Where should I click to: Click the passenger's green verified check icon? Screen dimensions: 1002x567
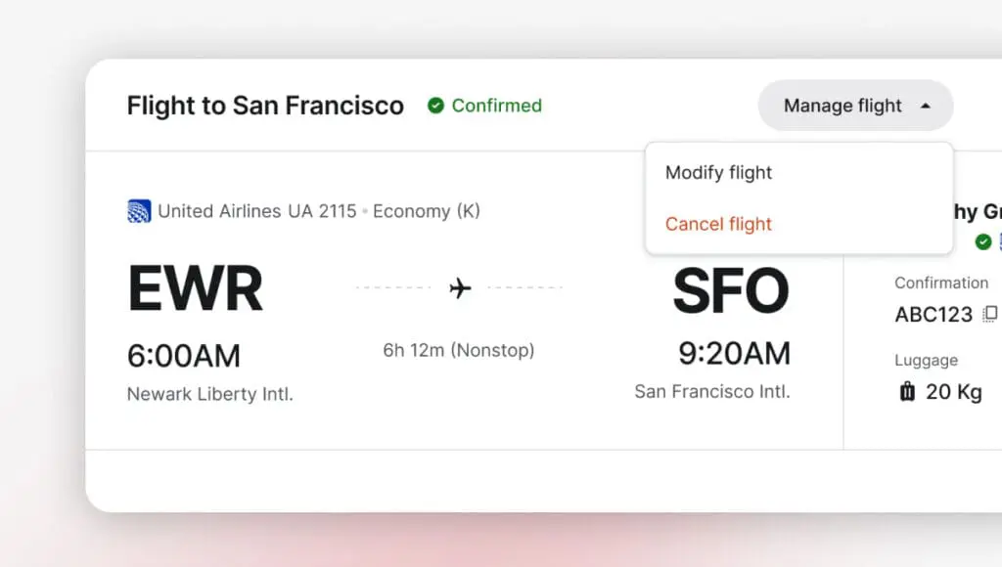982,241
